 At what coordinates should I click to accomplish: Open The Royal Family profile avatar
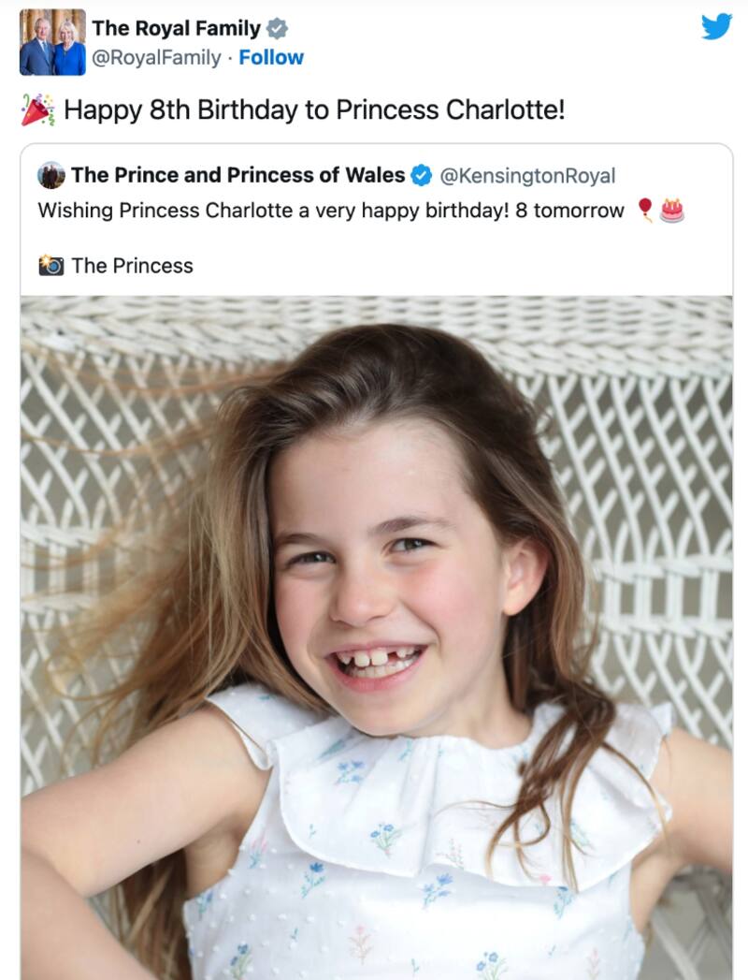[52, 42]
